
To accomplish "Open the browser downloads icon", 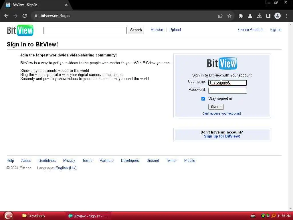I will [x=259, y=16].
